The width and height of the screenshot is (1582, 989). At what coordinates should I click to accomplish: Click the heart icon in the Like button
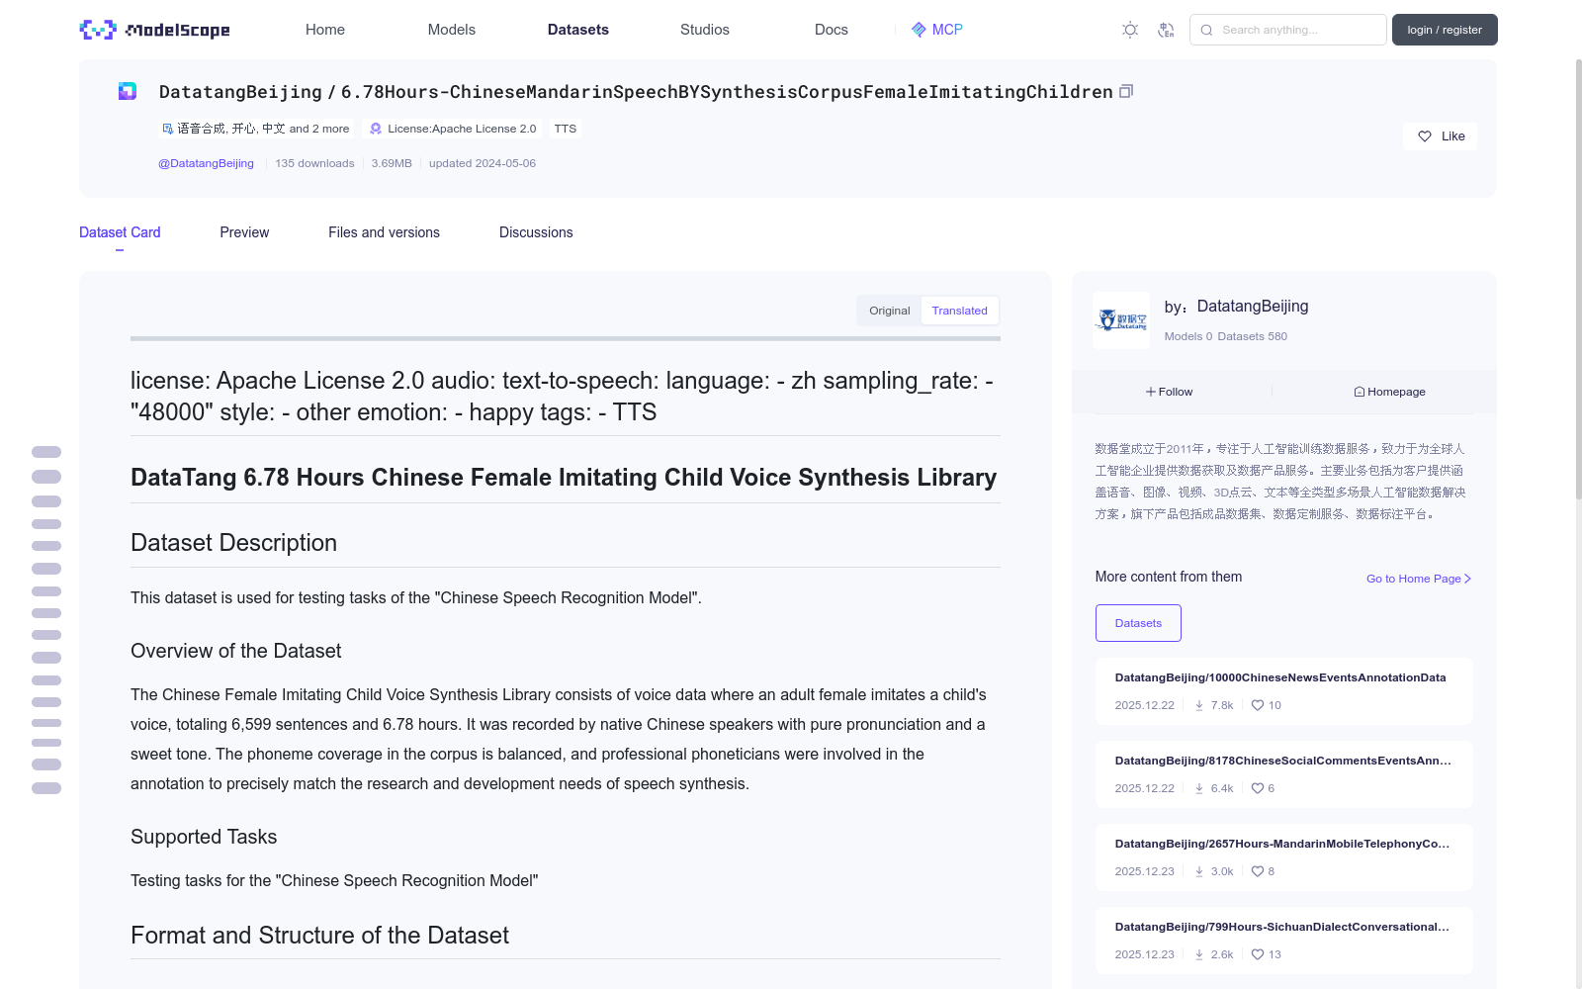(x=1425, y=136)
